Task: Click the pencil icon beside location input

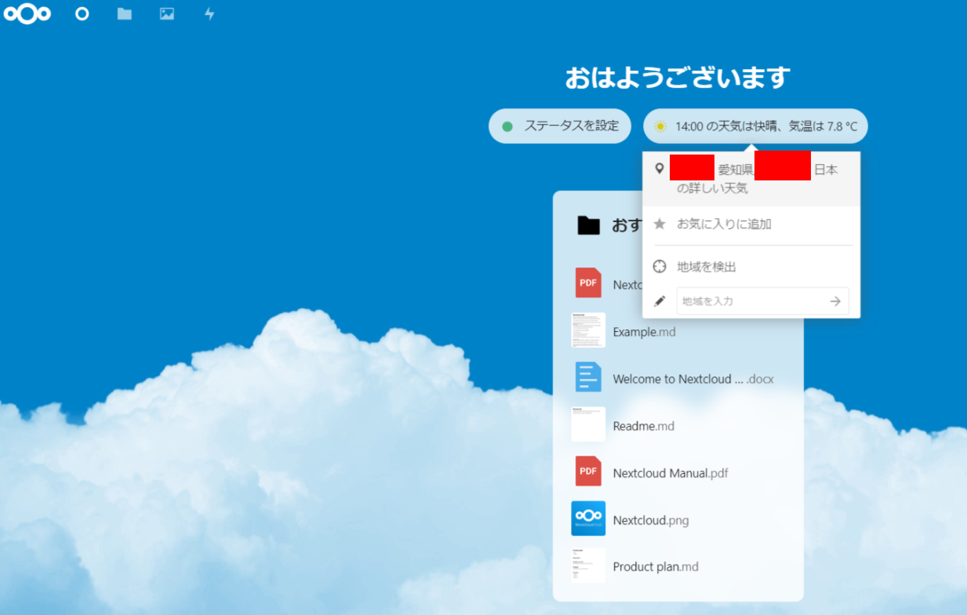Action: coord(660,301)
